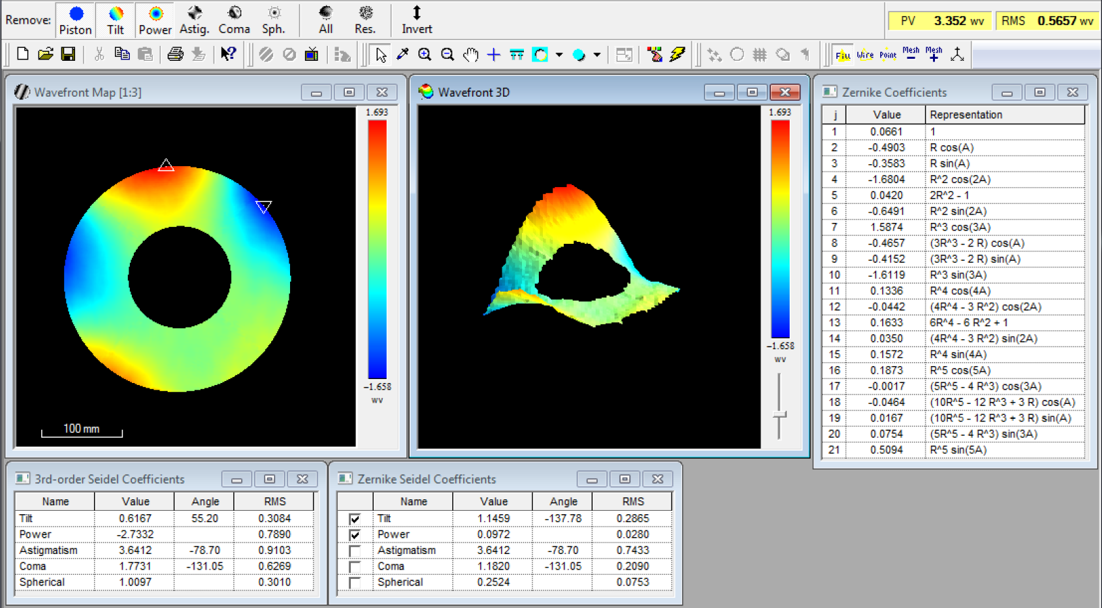This screenshot has width=1102, height=608.
Task: Switch 3D view to Wire mode
Action: (865, 55)
